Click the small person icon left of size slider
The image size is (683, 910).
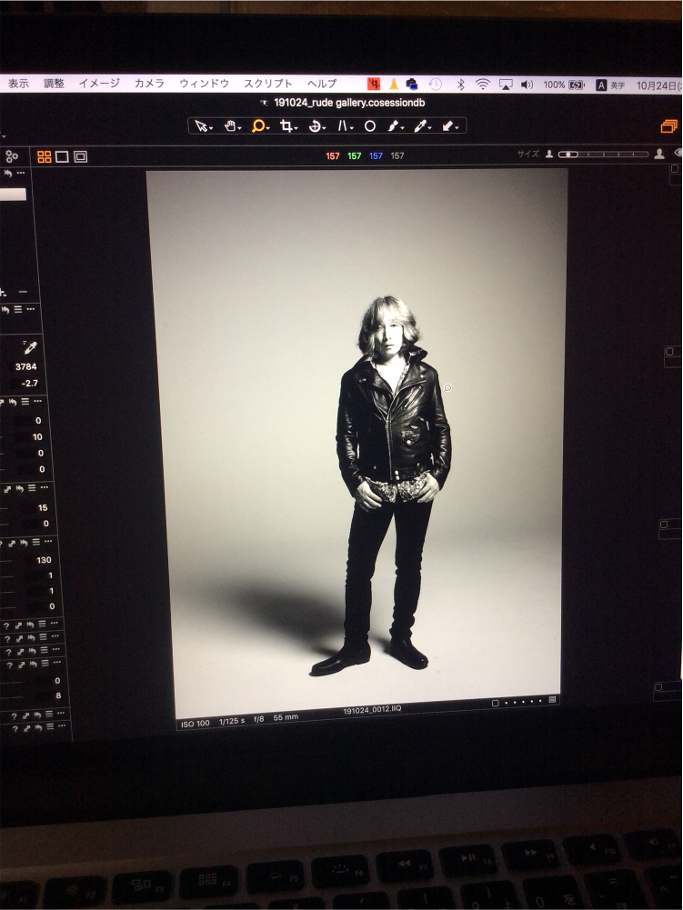click(548, 155)
